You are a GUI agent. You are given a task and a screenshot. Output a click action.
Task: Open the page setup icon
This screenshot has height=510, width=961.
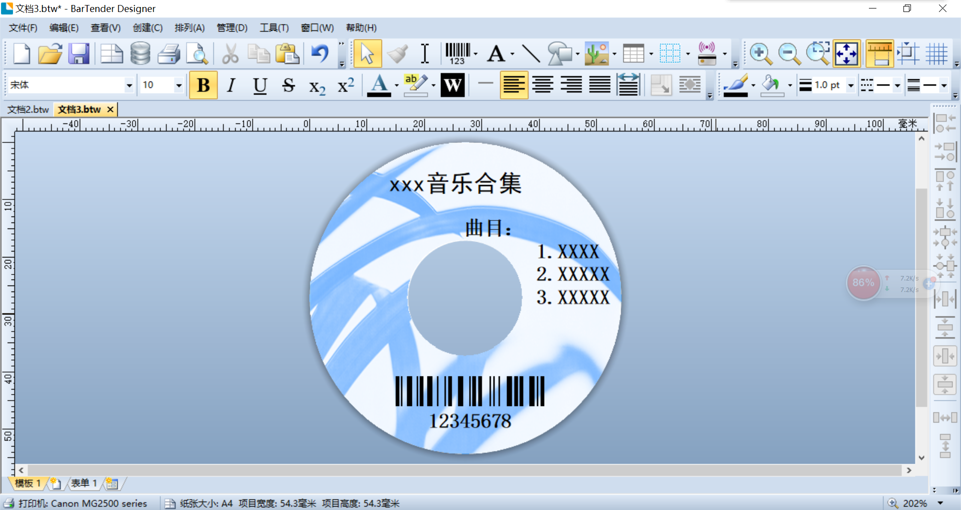(x=112, y=53)
